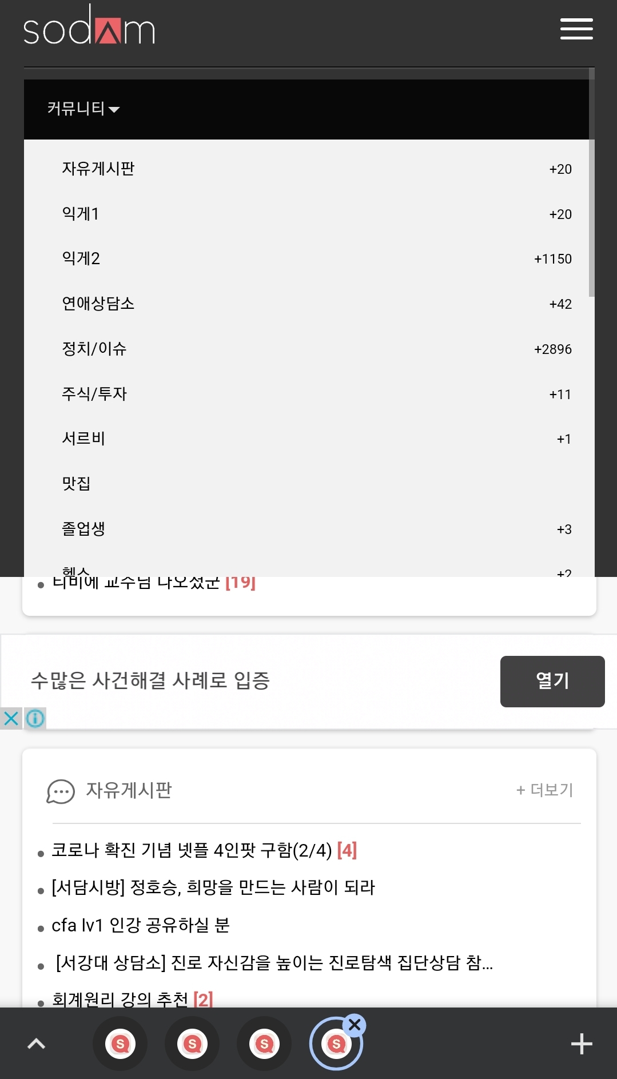Open the ad info icon

pos(35,718)
